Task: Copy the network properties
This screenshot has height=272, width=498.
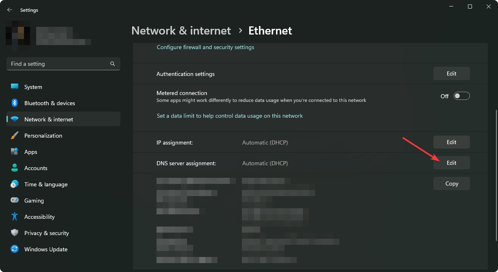Action: tap(452, 183)
